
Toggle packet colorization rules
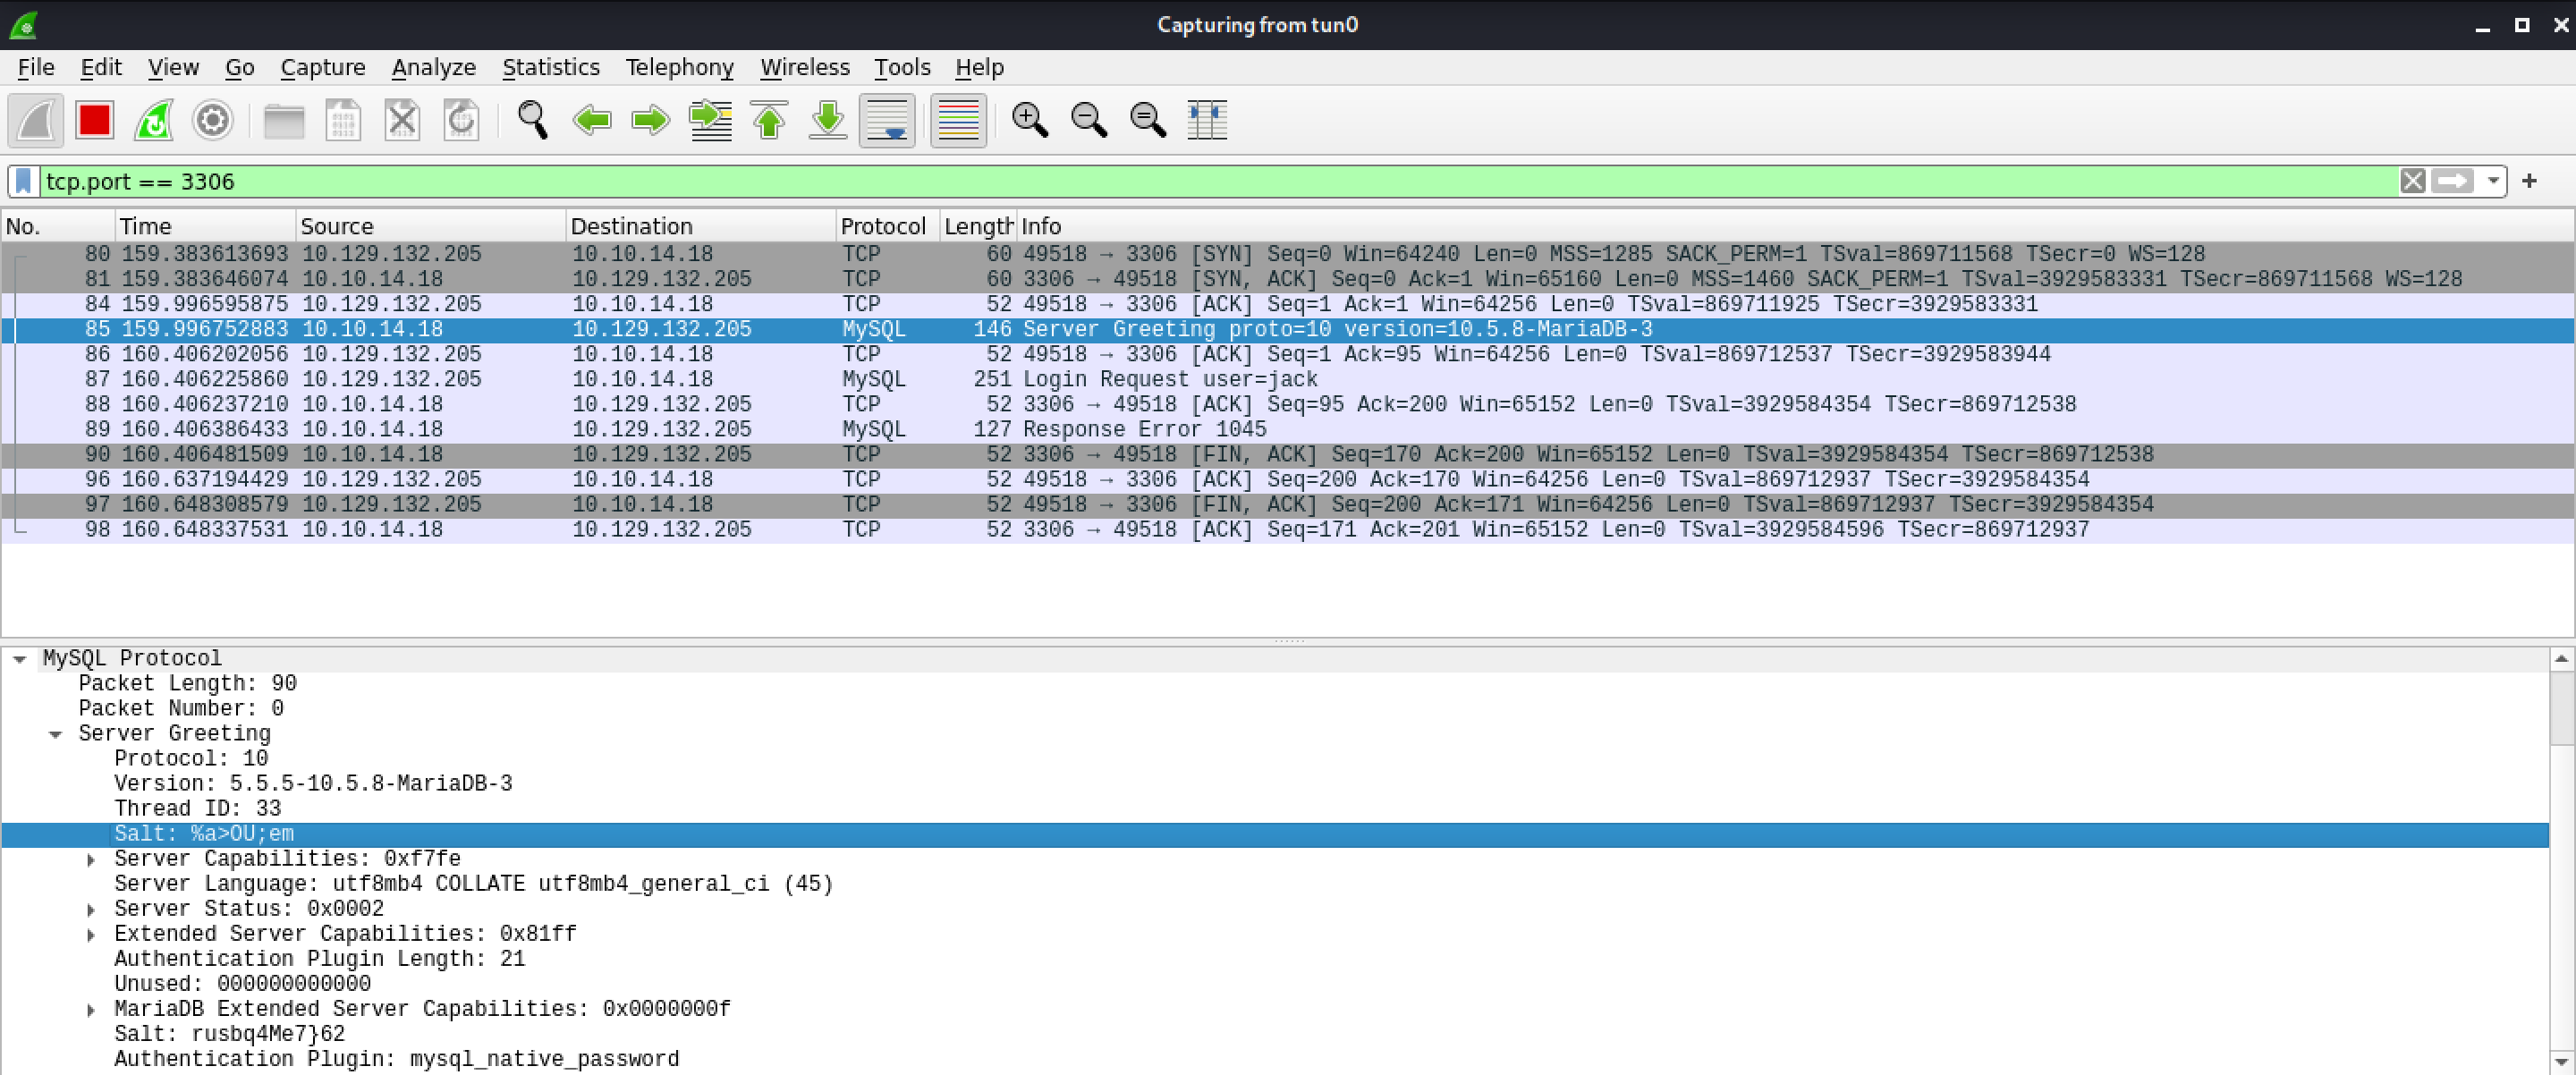pyautogui.click(x=958, y=121)
